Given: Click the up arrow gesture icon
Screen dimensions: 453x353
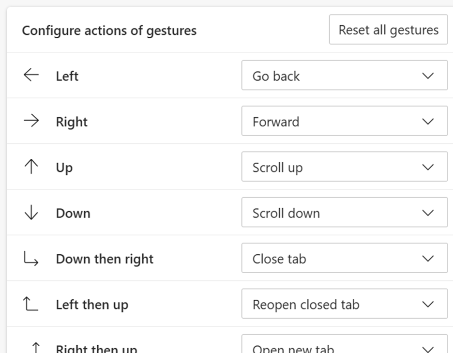Looking at the screenshot, I should click(x=31, y=167).
